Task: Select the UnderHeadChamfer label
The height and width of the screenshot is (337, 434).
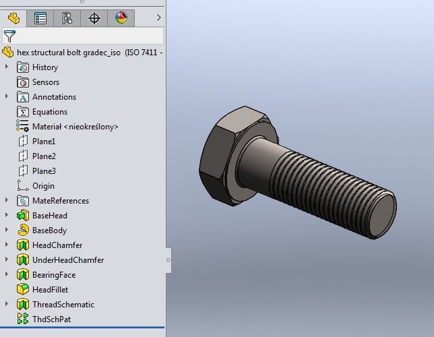Action: pyautogui.click(x=68, y=260)
